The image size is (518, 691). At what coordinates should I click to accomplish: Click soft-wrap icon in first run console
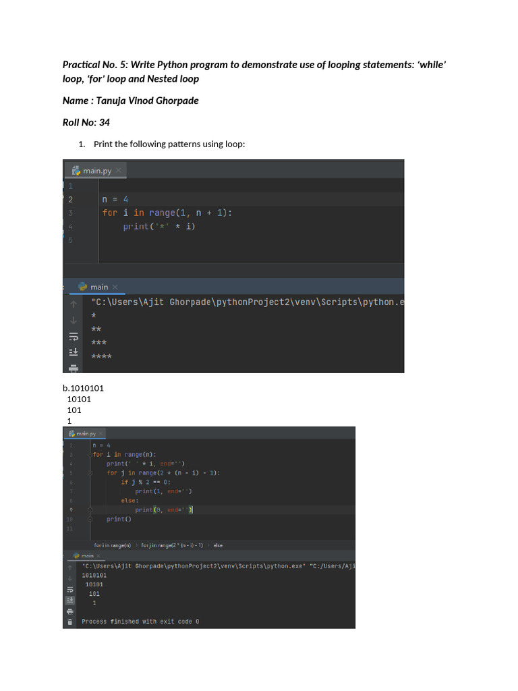[x=74, y=336]
